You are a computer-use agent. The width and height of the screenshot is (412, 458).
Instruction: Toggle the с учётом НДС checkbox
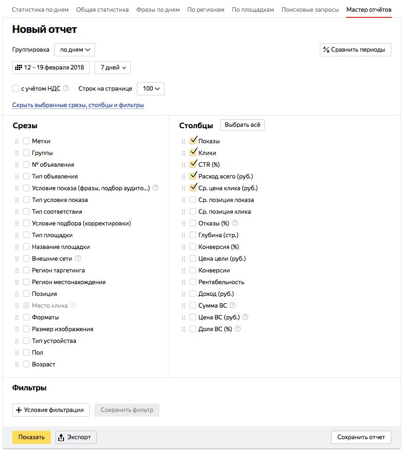16,88
